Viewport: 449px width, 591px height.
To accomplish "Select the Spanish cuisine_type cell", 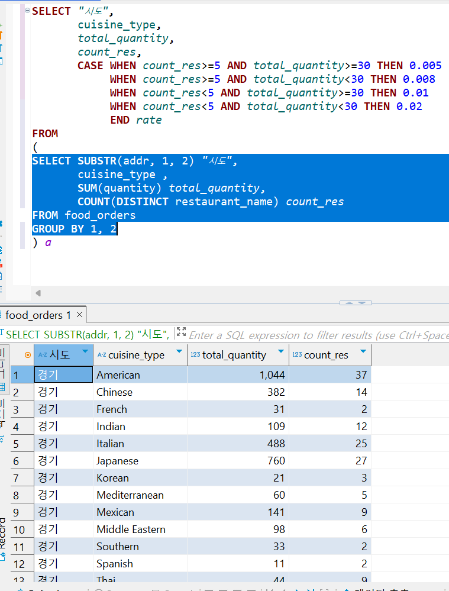I will (140, 563).
